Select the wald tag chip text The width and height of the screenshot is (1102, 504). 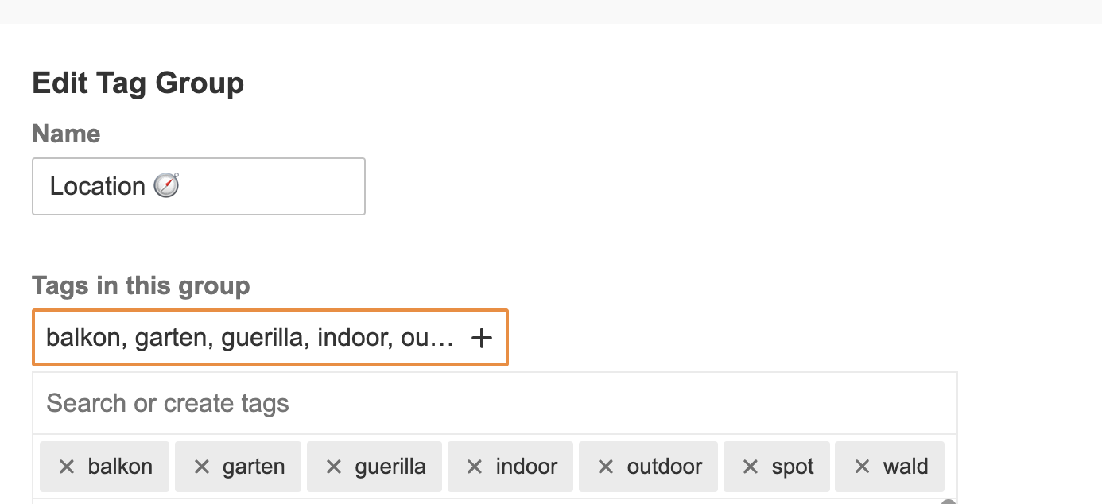click(x=906, y=467)
